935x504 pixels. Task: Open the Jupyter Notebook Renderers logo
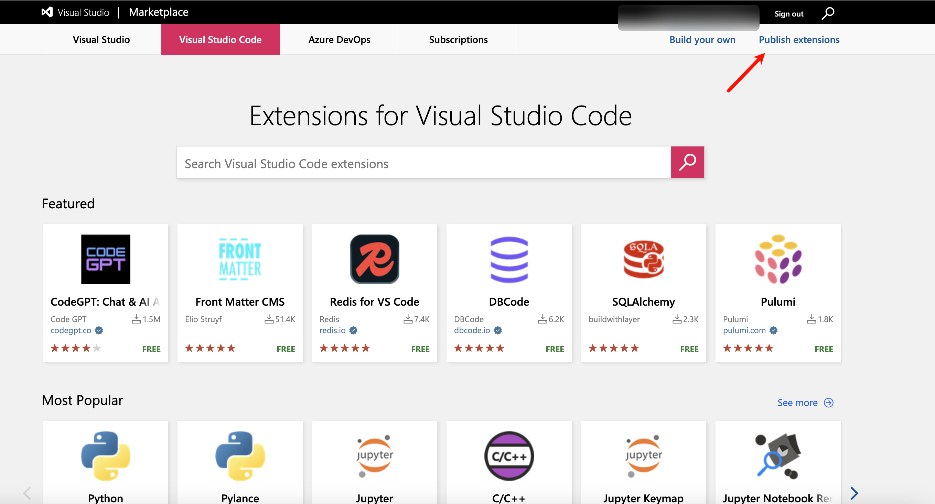[778, 456]
